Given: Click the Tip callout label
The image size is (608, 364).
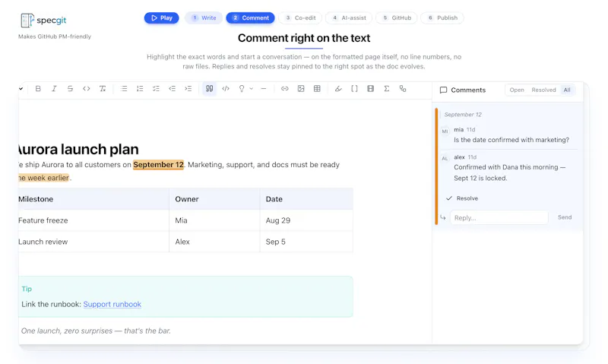Looking at the screenshot, I should click(x=27, y=289).
